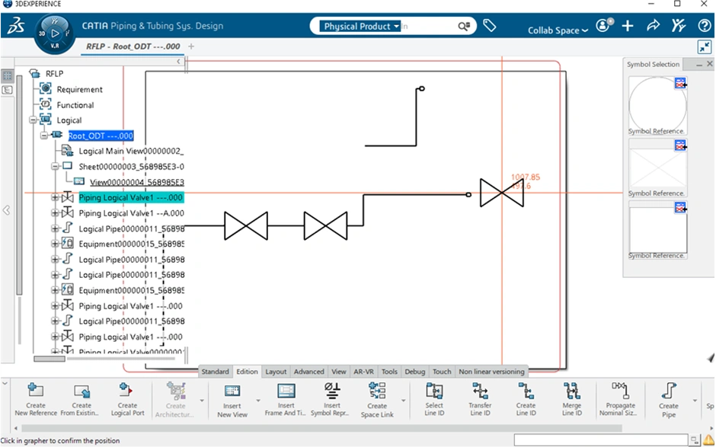Screen dimensions: 716x447
Task: Close the Symbol Selection panel
Action: point(710,64)
